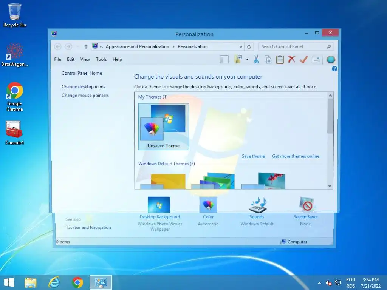387x290 pixels.
Task: Open the View menu
Action: point(85,59)
